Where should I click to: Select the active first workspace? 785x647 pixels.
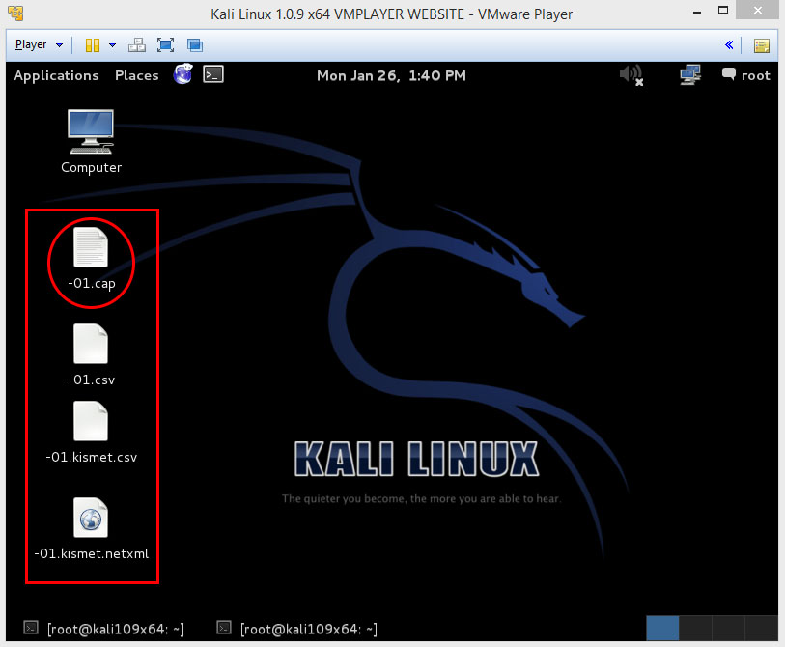(x=662, y=629)
